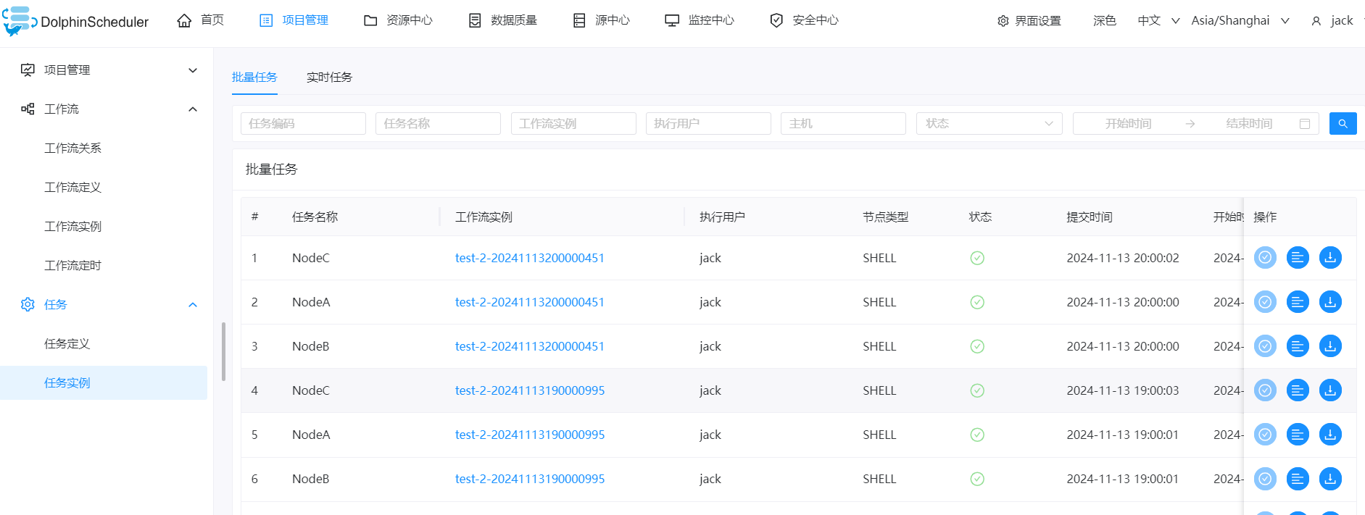Force success on NodeC task in row 1
This screenshot has width=1365, height=515.
pos(1265,258)
